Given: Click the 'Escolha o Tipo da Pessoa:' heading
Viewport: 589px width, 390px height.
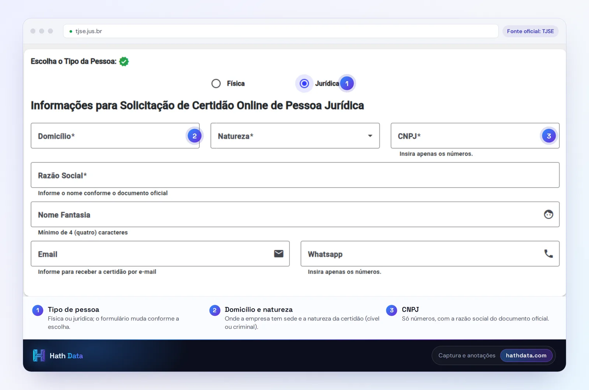Looking at the screenshot, I should 74,61.
